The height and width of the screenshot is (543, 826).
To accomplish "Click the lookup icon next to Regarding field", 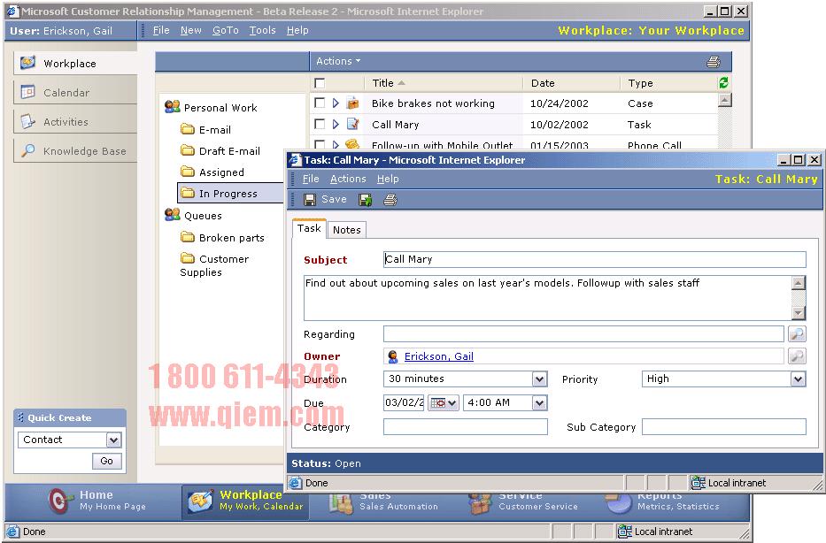I will click(x=797, y=333).
